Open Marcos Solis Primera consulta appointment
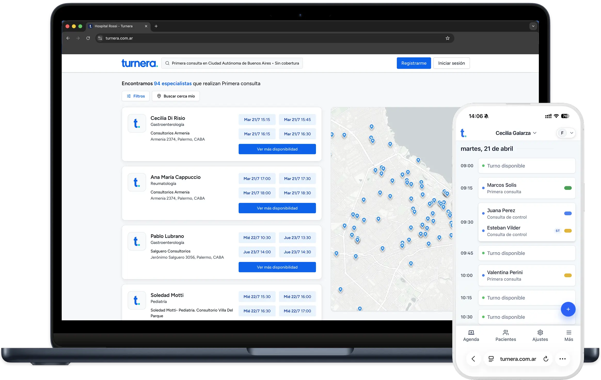Screen dimensions: 601x380 527,188
